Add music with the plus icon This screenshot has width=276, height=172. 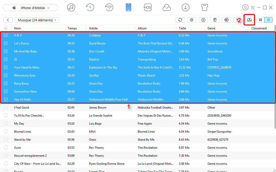tap(203, 20)
